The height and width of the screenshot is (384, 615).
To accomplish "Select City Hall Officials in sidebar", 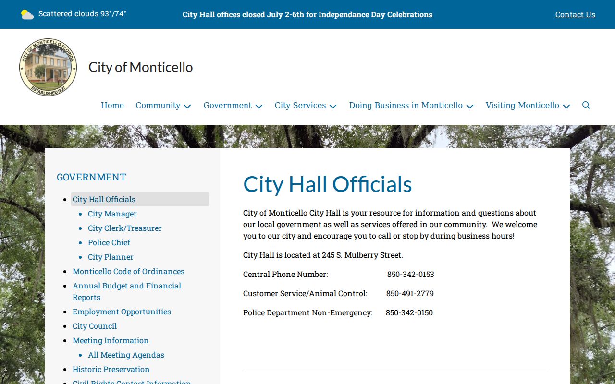I will tap(140, 199).
